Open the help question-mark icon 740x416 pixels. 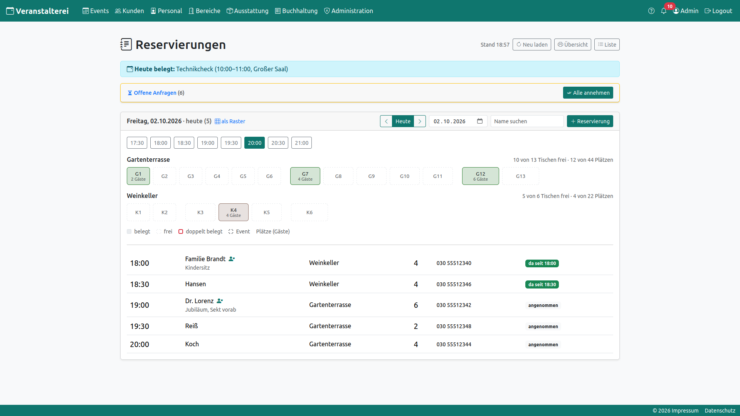(651, 11)
